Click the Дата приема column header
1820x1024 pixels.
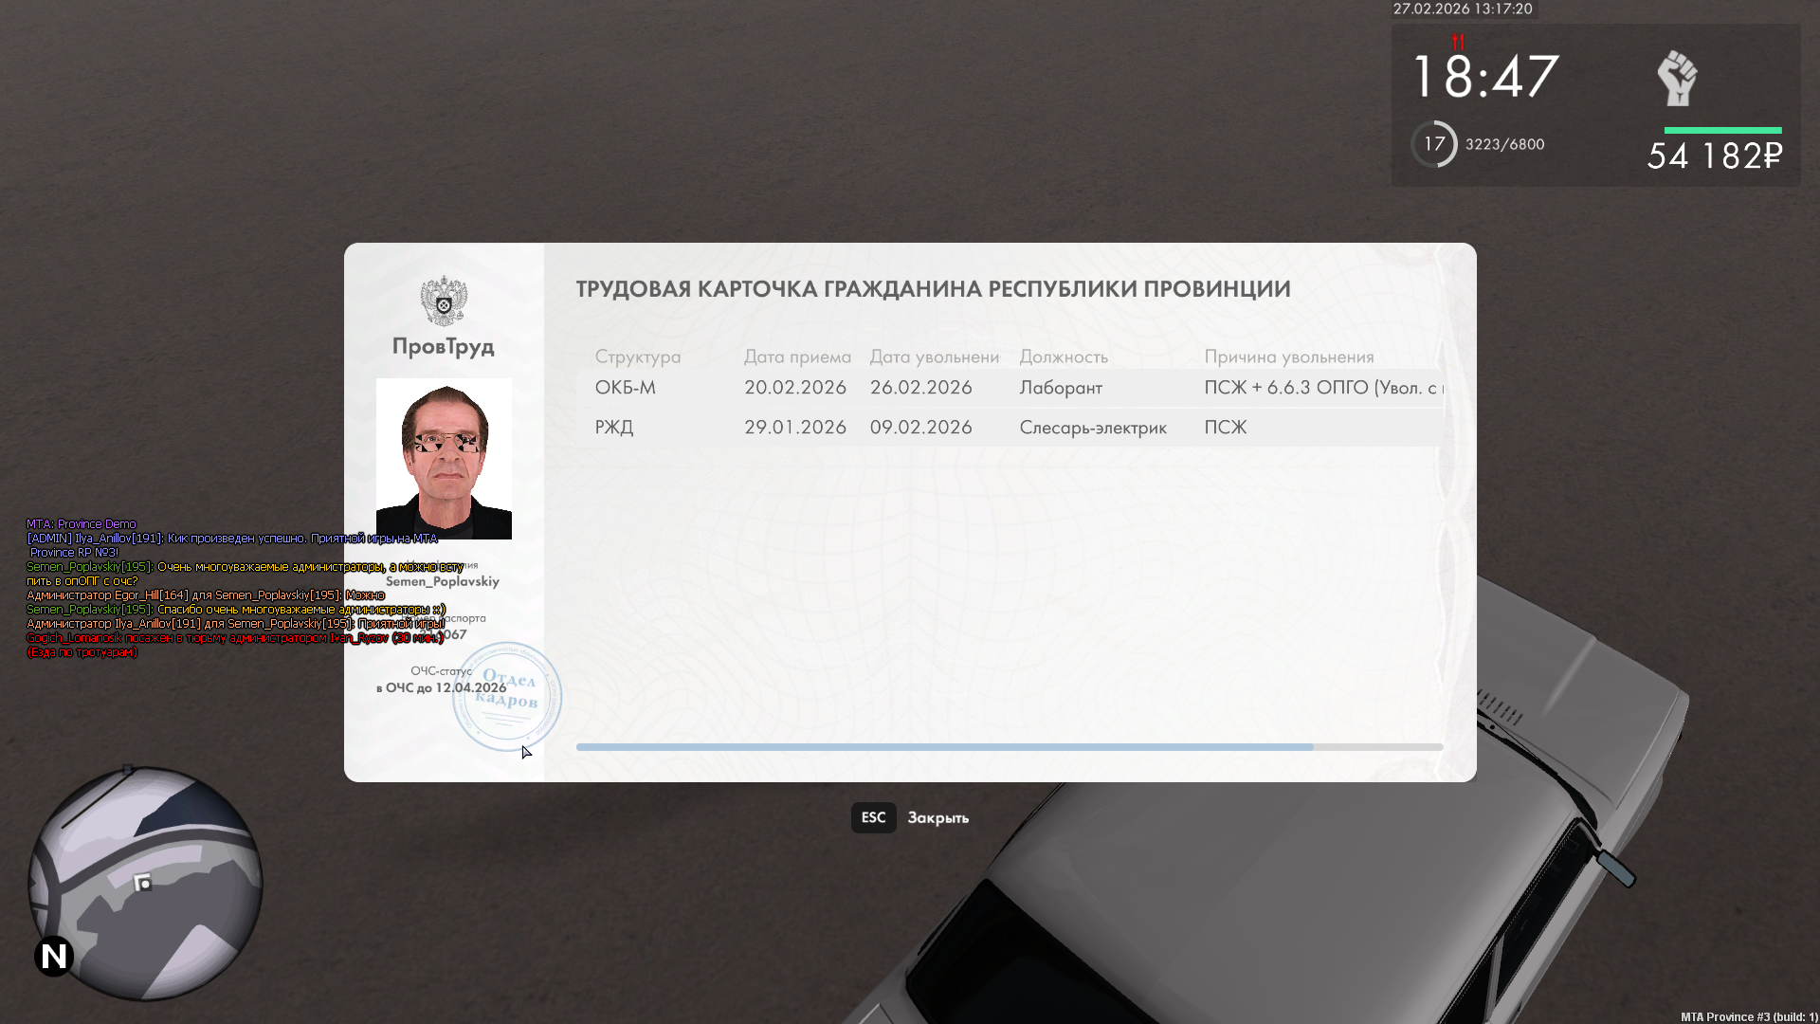(x=796, y=357)
